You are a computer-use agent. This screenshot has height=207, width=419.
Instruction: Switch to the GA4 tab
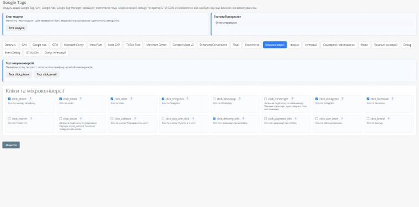coord(24,45)
